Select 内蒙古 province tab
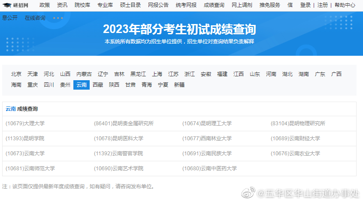 pos(84,74)
